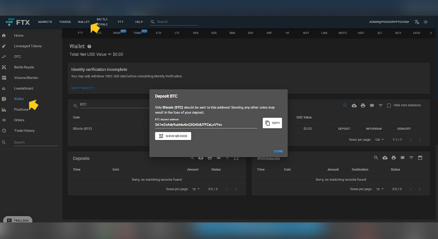Select the XRP ticker tab
This screenshot has width=438, height=239.
269,33
